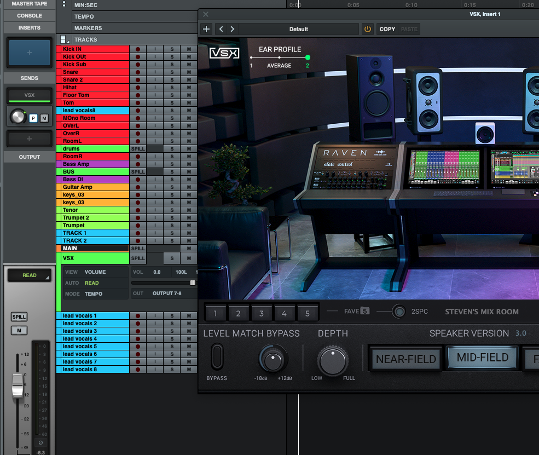Screen dimensions: 539x455
Task: Enable input monitor on Tom track
Action: click(x=155, y=103)
